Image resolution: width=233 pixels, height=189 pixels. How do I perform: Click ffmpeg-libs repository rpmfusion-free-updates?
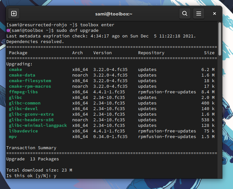[x=167, y=92]
